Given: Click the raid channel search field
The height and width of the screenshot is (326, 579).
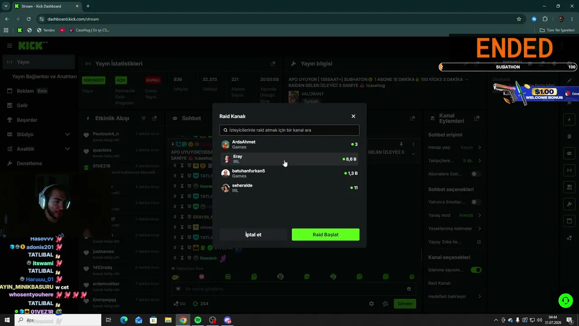Looking at the screenshot, I should [x=289, y=130].
